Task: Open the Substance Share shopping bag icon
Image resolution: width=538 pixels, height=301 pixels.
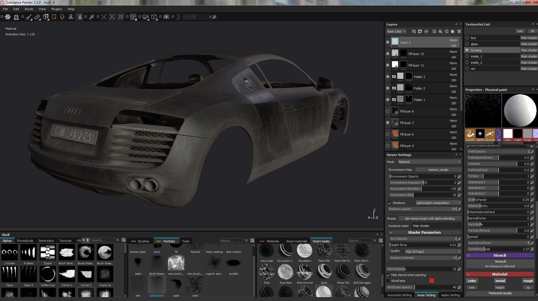Action: click(x=16, y=17)
